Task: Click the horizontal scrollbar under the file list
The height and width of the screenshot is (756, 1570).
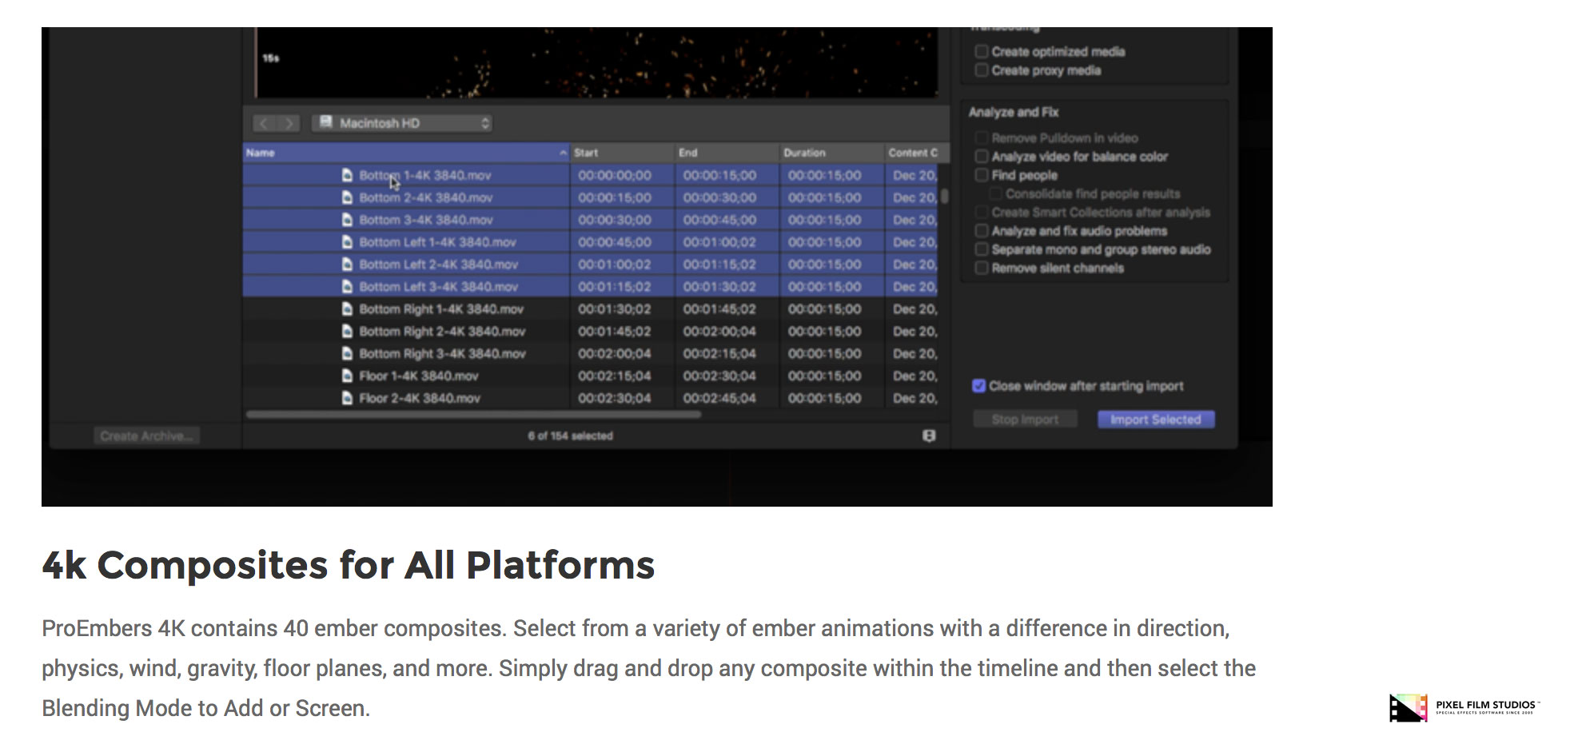Action: [473, 415]
